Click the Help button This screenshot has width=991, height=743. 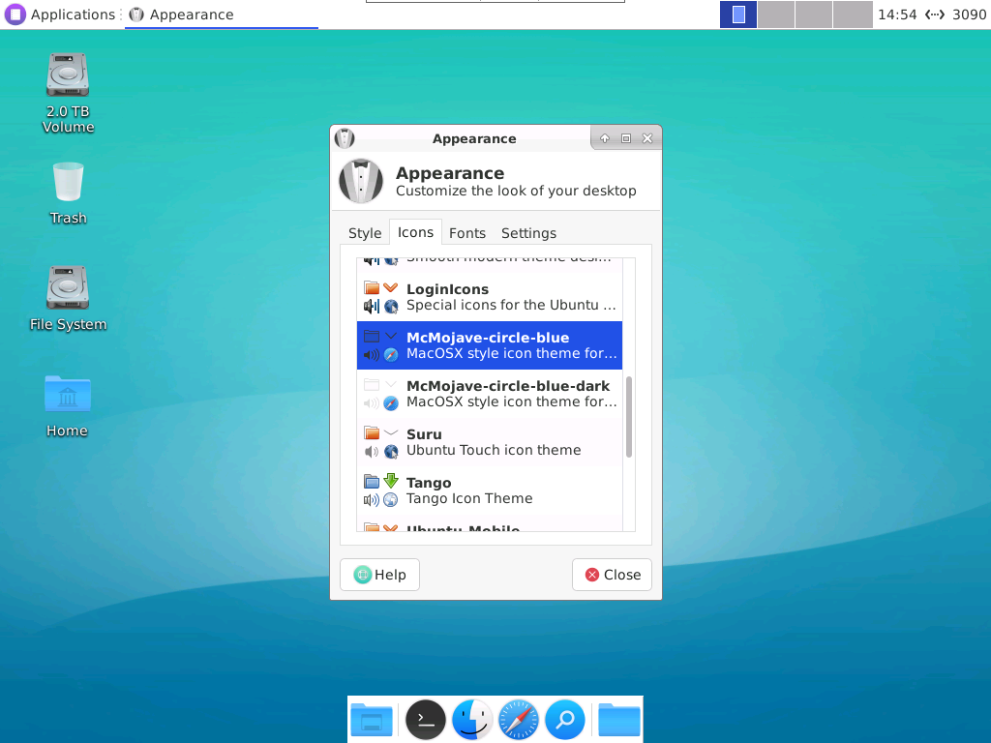(379, 575)
